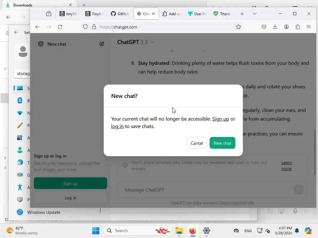
Task: Click the Settings gear taskbar icon
Action: point(206,231)
